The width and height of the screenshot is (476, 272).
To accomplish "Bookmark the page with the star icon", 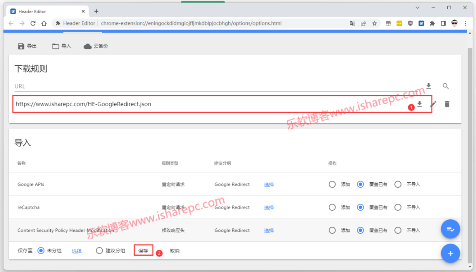I will tap(375, 23).
